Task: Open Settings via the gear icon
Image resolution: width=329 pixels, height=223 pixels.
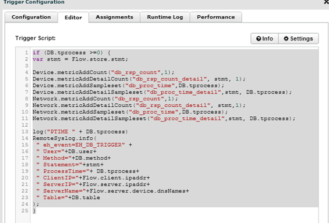Action: (x=298, y=38)
